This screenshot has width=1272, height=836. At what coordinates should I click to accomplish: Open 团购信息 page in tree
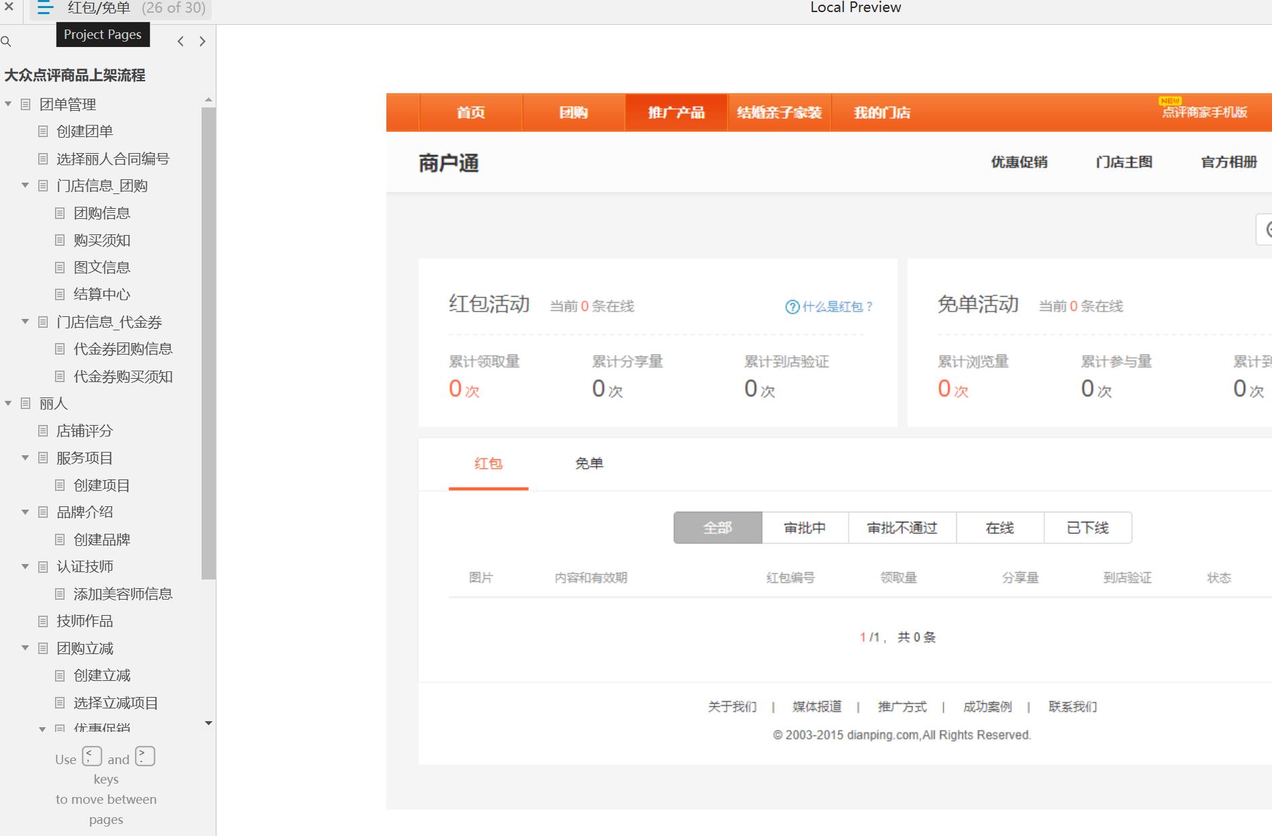(102, 214)
